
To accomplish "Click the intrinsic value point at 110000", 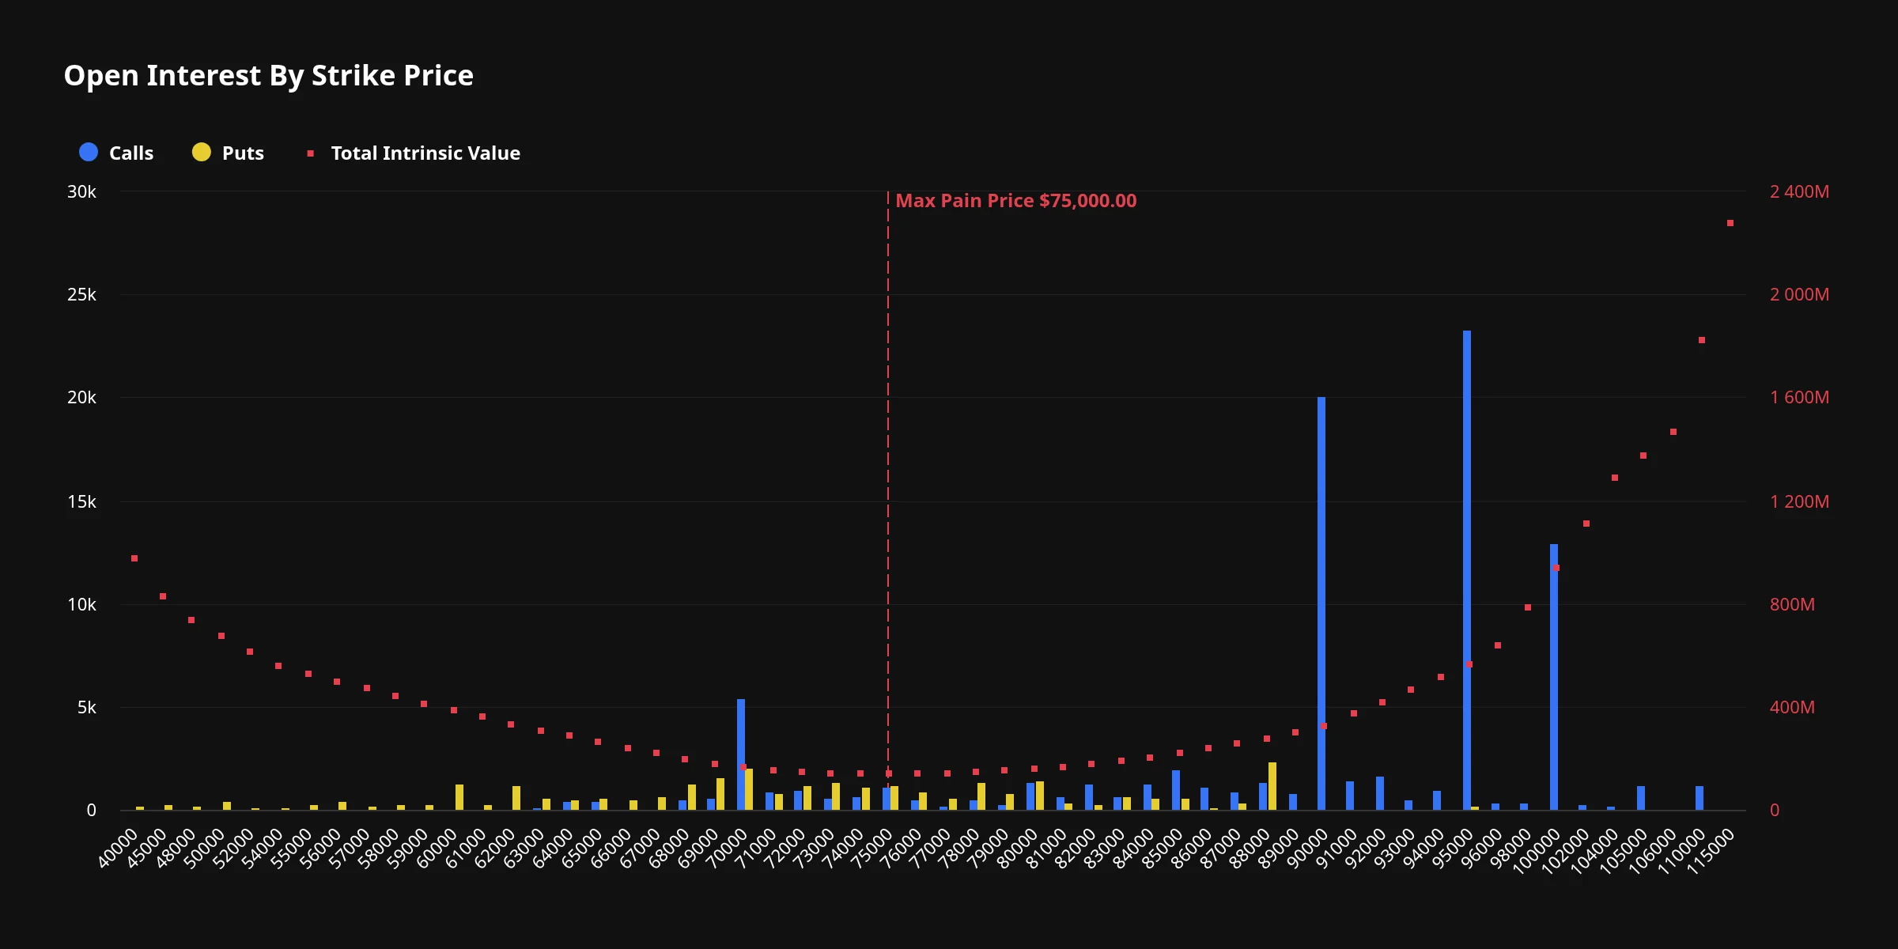I will pos(1702,340).
